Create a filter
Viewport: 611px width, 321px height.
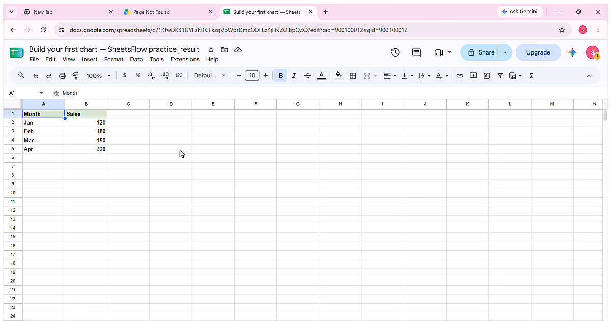click(500, 75)
